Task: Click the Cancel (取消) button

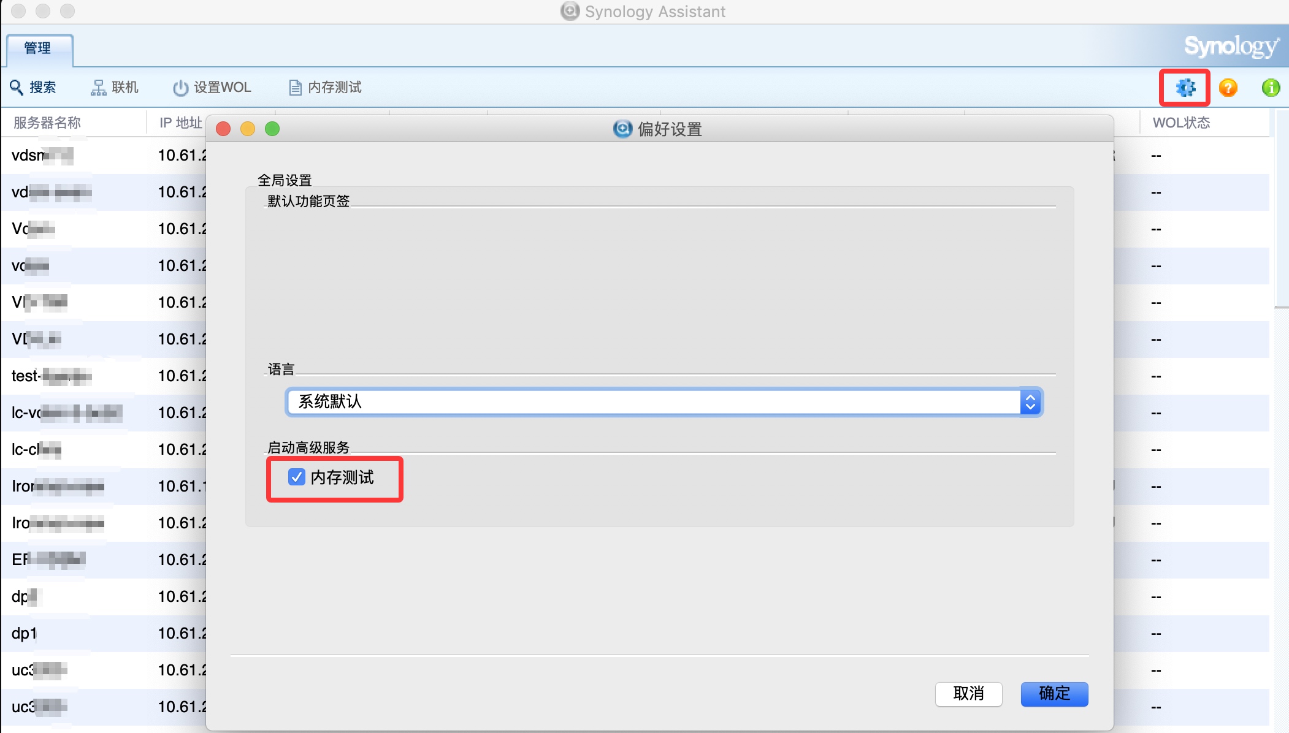Action: click(x=968, y=694)
